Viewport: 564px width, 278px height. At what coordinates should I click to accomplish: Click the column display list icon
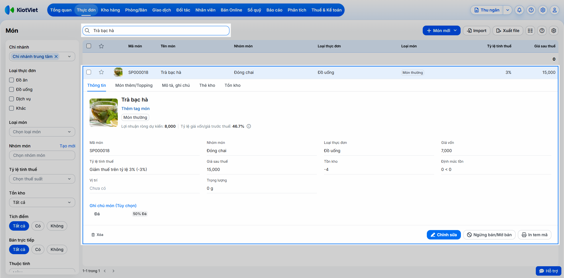(530, 31)
